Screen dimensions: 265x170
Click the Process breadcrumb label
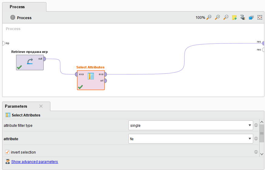point(24,18)
